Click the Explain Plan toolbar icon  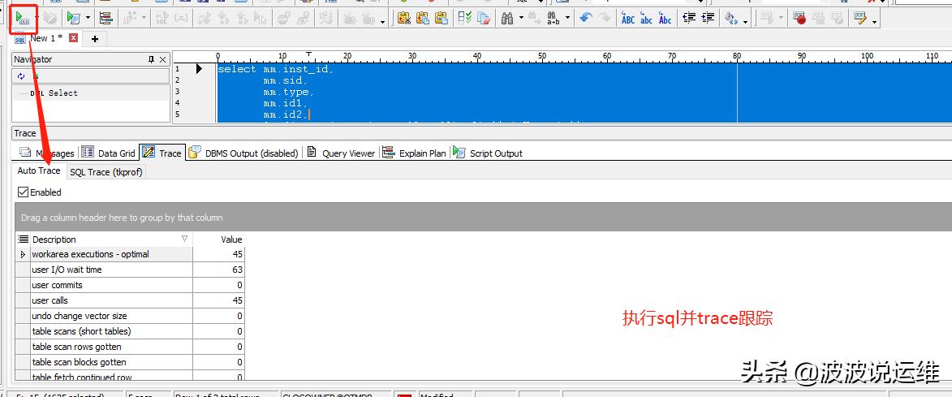[x=106, y=18]
